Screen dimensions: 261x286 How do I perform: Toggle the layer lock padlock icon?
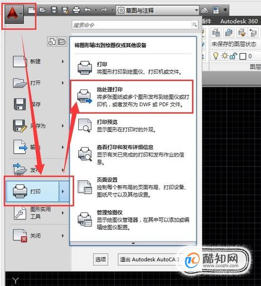coord(233,56)
